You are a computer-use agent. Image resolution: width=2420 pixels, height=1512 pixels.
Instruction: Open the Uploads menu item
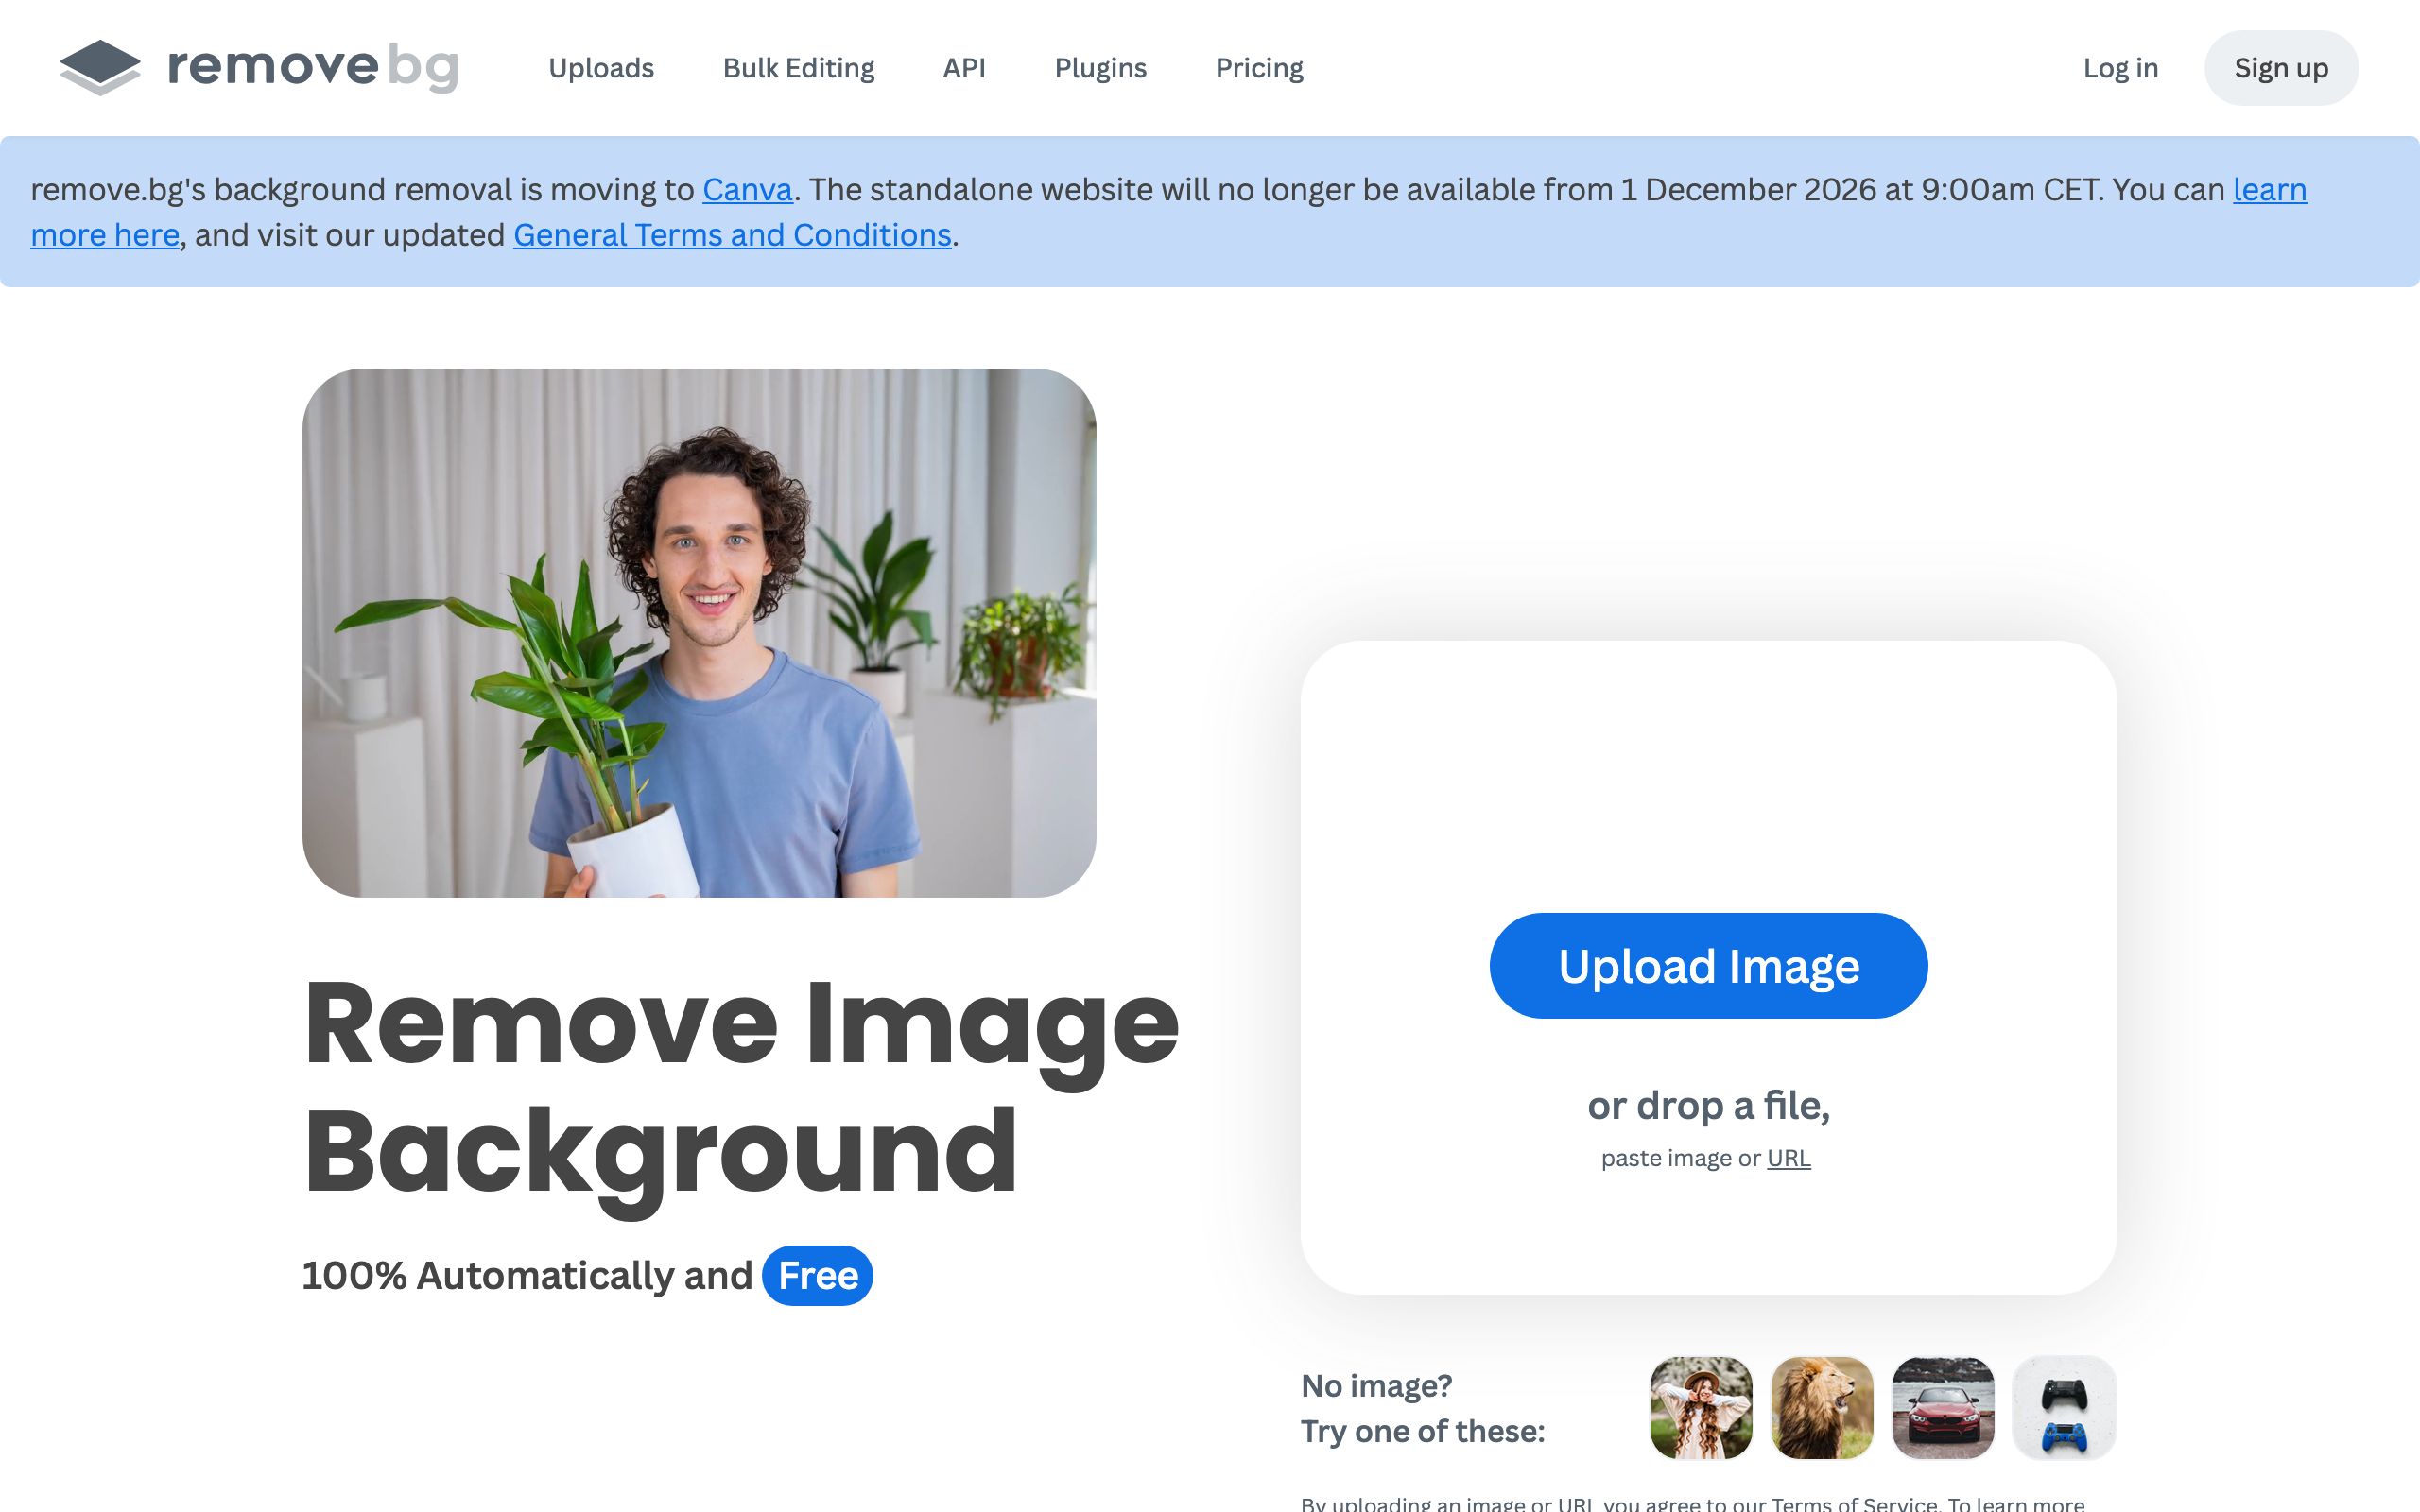tap(601, 68)
